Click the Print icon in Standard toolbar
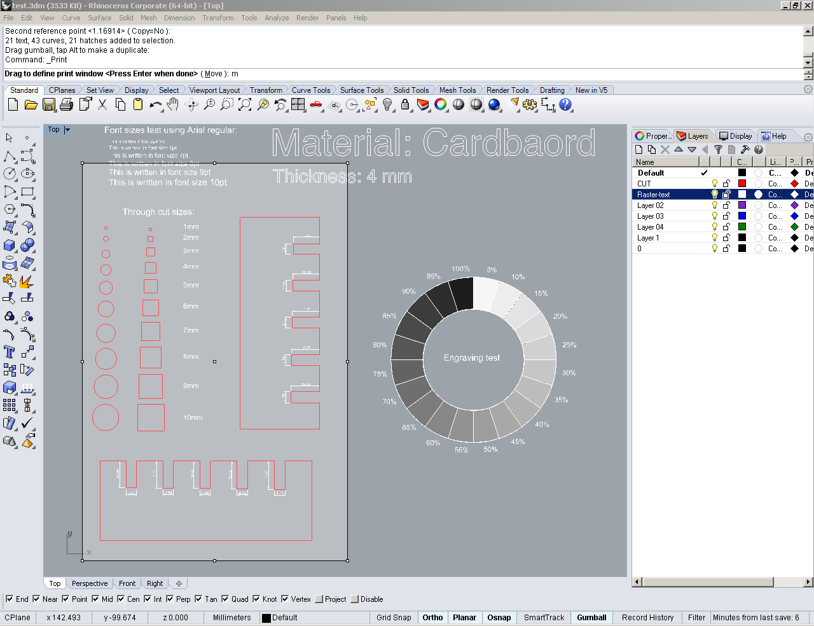This screenshot has height=626, width=814. (x=66, y=105)
